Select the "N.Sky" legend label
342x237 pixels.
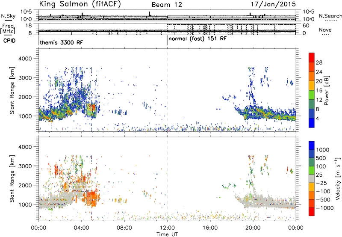pyautogui.click(x=8, y=16)
